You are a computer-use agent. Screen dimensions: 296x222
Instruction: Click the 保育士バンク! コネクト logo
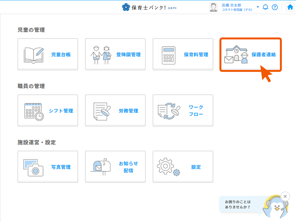click(x=149, y=7)
